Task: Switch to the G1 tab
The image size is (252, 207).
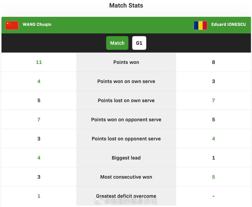Action: coord(139,43)
